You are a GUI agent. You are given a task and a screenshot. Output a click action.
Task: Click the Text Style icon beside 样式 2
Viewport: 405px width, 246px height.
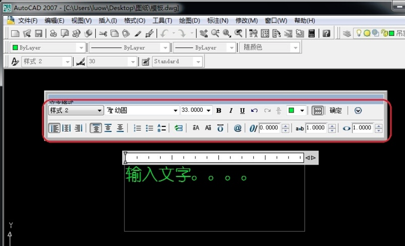coord(15,61)
